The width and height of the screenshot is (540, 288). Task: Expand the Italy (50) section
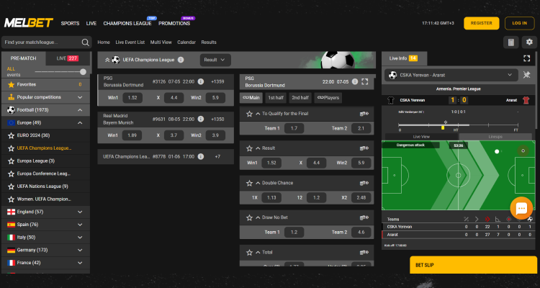(x=80, y=238)
